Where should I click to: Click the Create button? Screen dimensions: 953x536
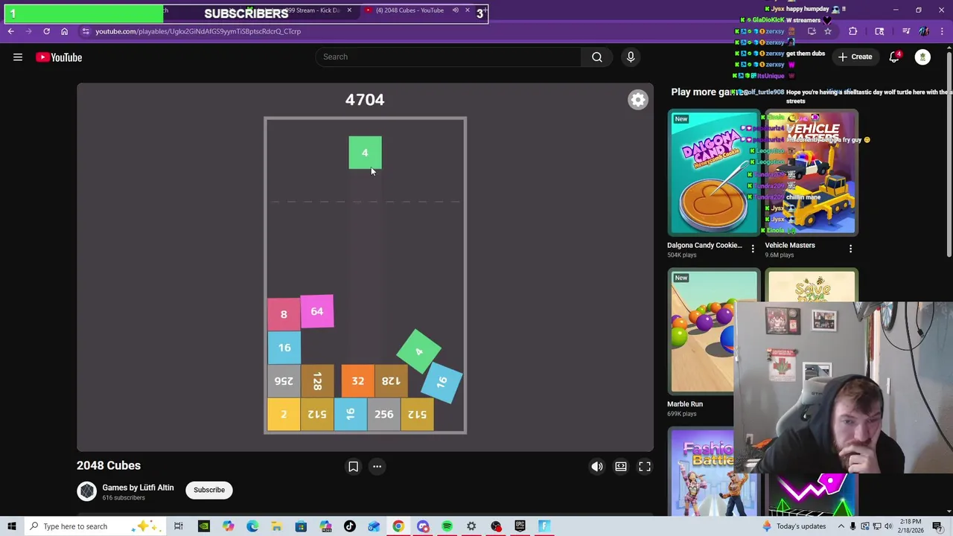855,57
